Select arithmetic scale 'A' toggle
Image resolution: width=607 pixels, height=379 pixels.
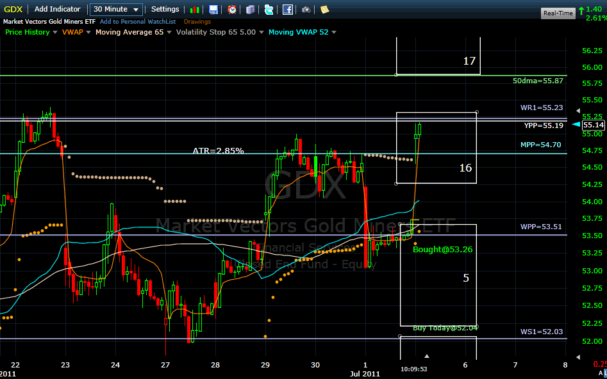[600, 373]
